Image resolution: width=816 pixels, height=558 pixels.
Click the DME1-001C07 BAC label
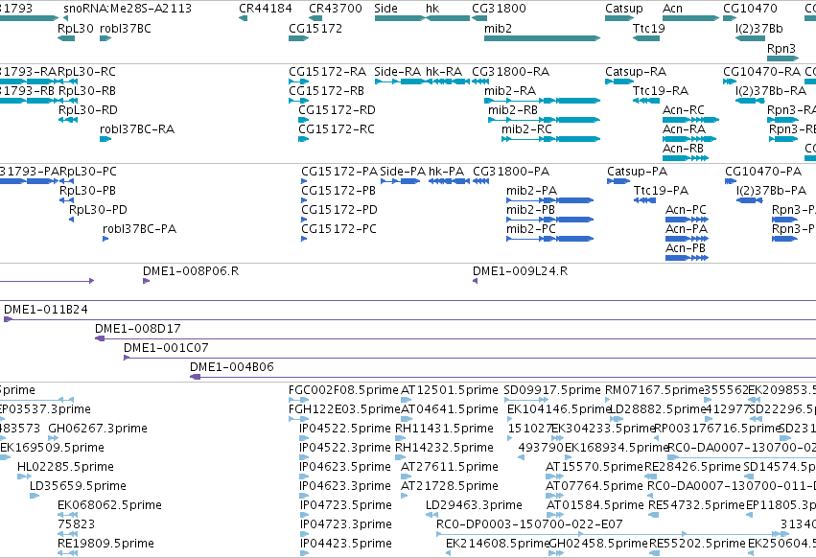[166, 348]
